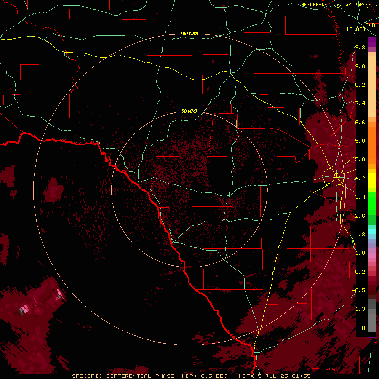Click the -1.3 value on the color scale
This screenshot has width=379, height=379.
[358, 309]
